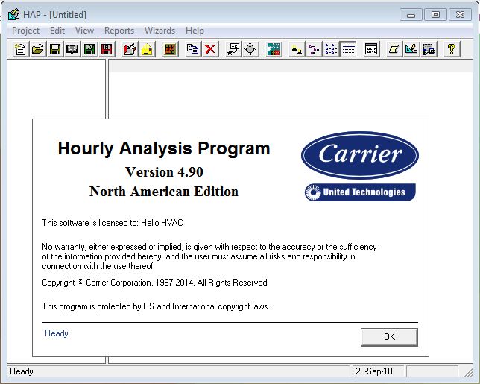Viewport: 480px width, 384px height.
Task: Click 'Hourly Analysis Program' title
Action: point(164,148)
